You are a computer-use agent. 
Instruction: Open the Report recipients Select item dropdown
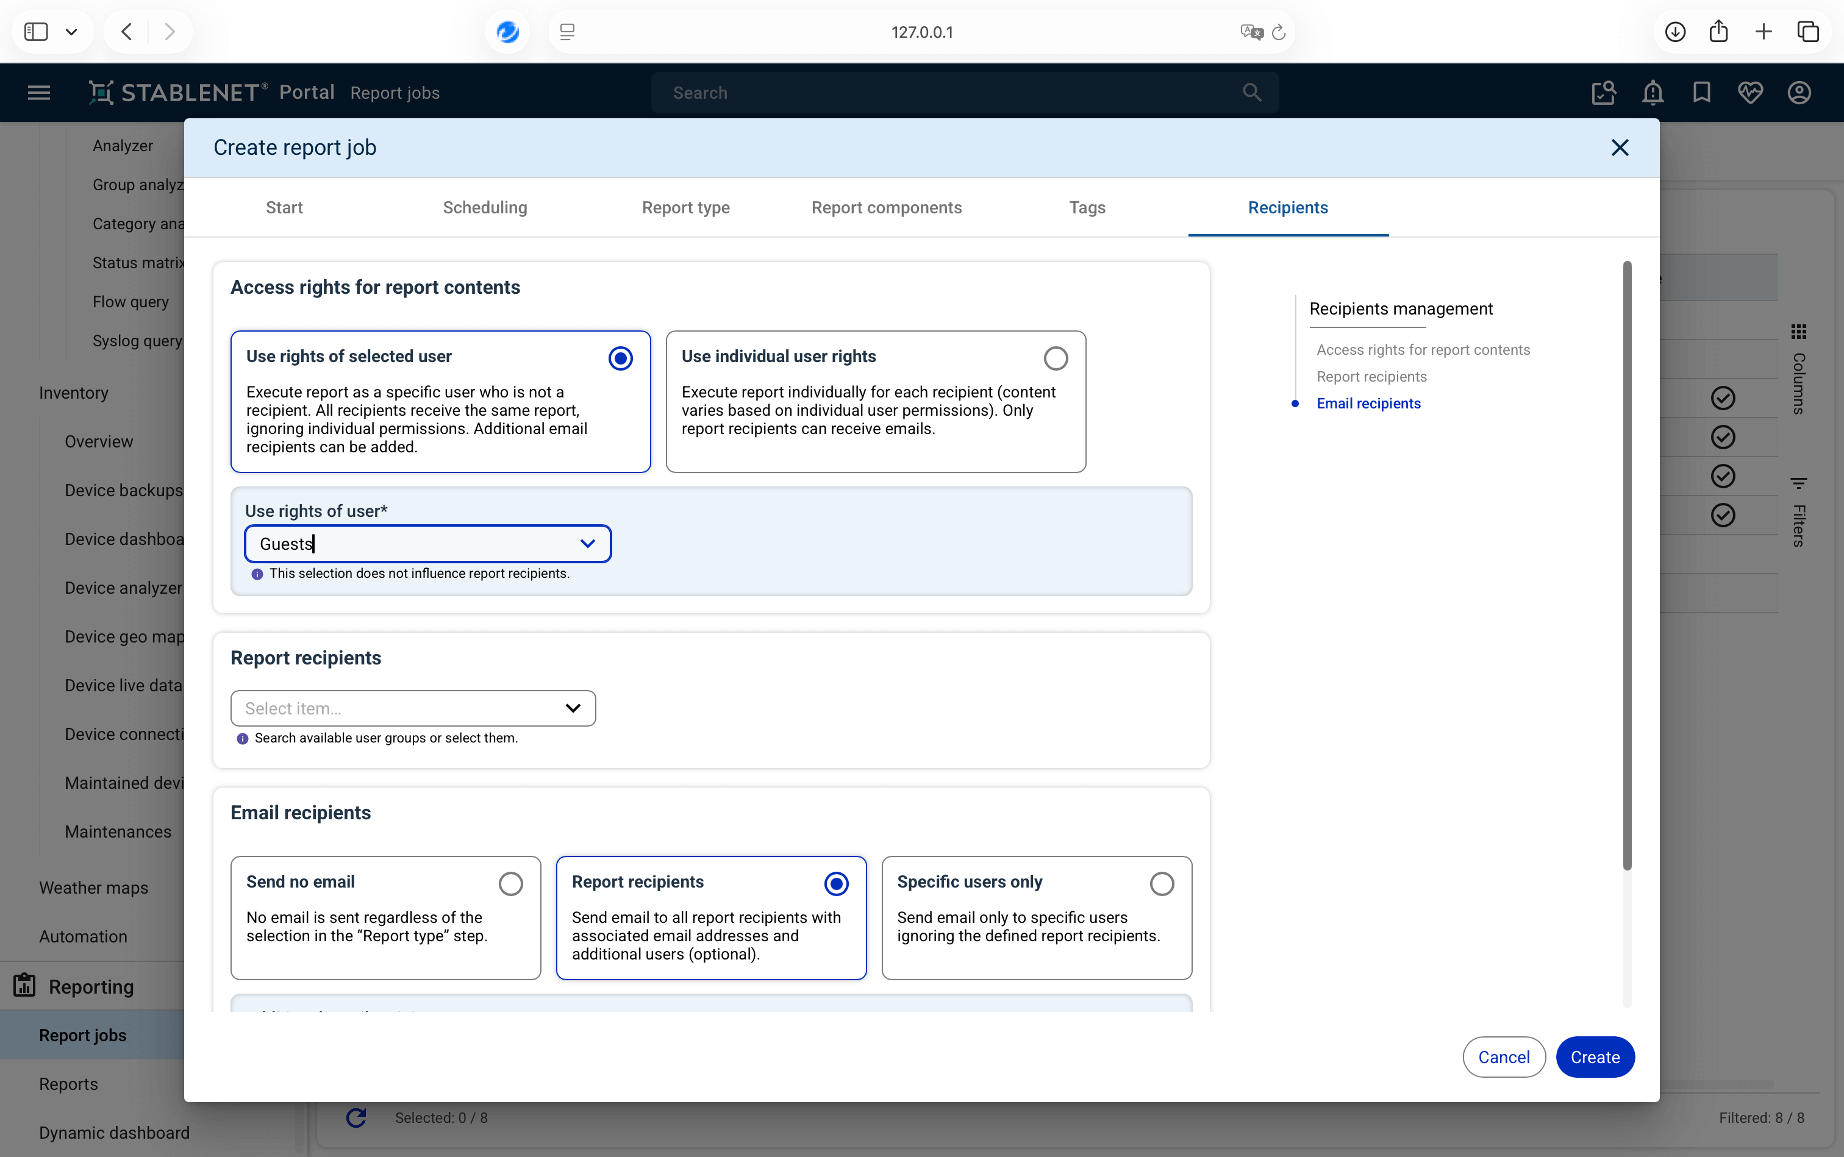pyautogui.click(x=573, y=708)
